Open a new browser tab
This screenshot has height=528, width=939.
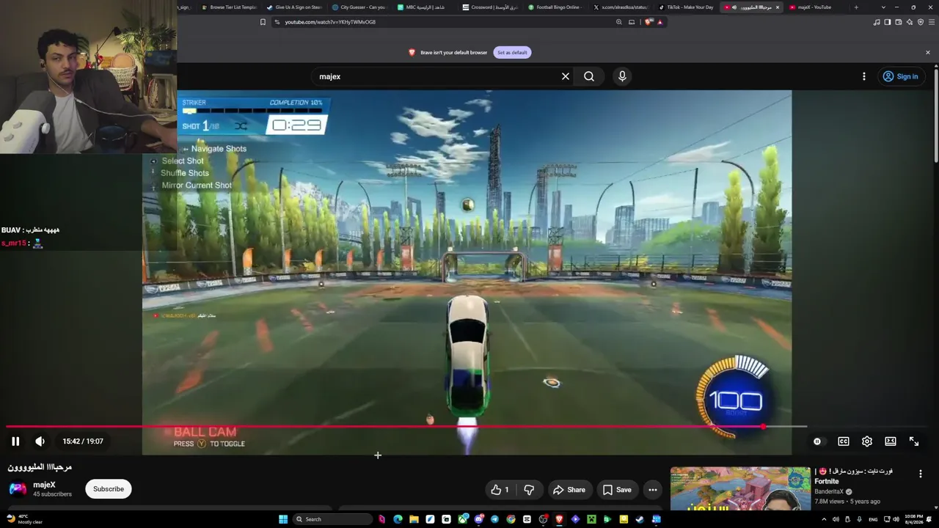pos(856,7)
